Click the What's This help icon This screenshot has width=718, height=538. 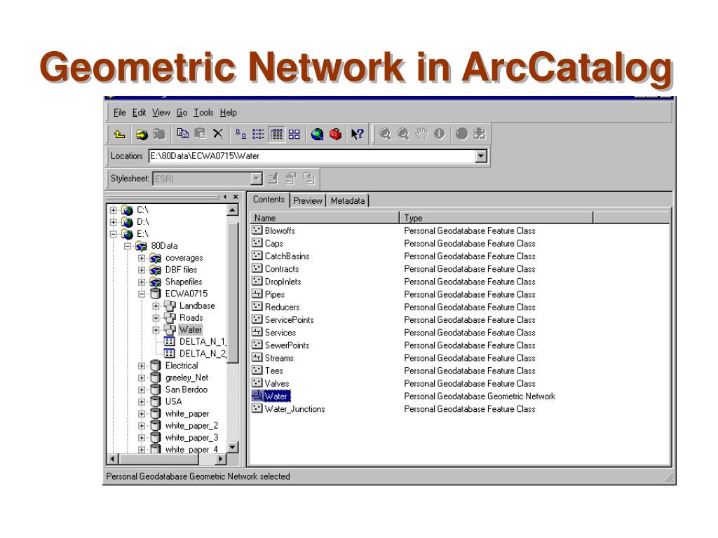(357, 134)
